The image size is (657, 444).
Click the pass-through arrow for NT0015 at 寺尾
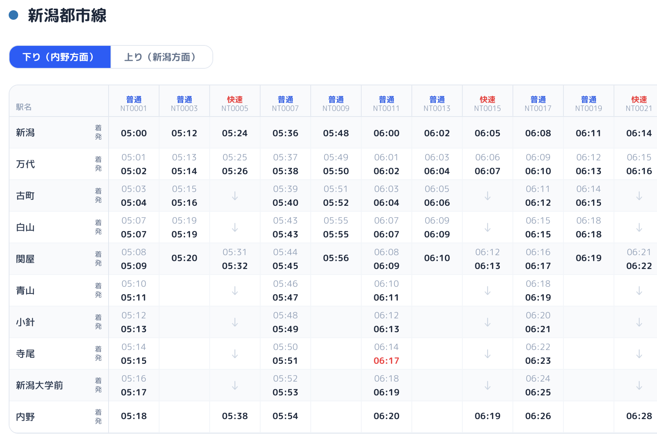488,354
